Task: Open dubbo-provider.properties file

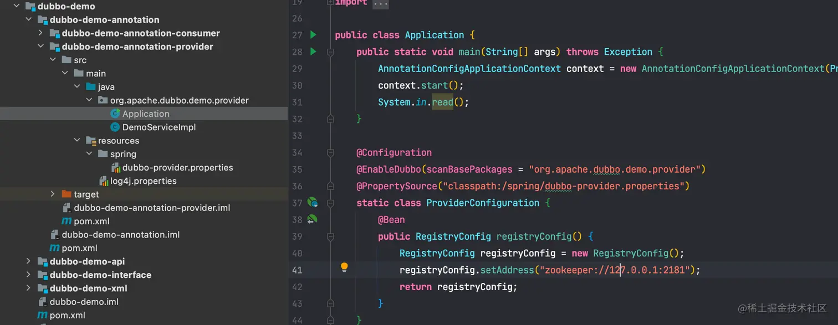Action: pos(178,167)
